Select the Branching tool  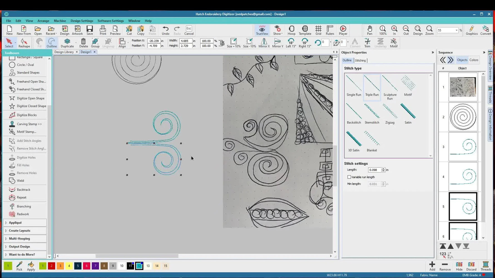(x=23, y=206)
